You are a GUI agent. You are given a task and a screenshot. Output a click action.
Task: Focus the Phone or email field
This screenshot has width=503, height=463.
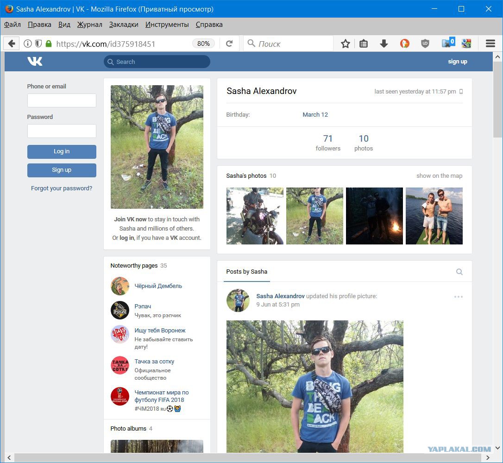(x=62, y=100)
